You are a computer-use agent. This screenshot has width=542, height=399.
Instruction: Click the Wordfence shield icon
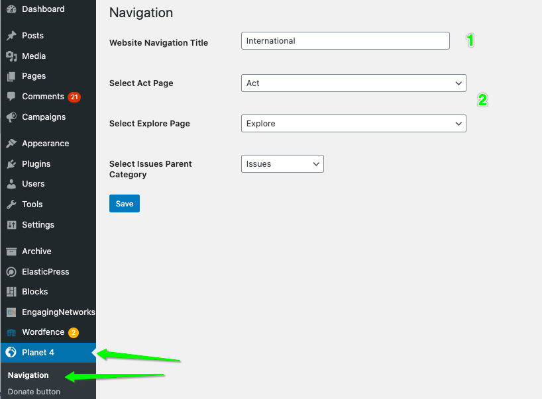(x=11, y=332)
